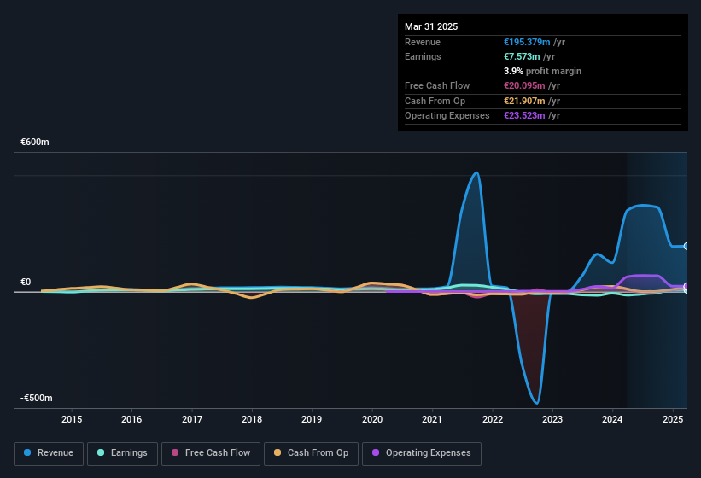701x478 pixels.
Task: Click the 2023 x-axis label
Action: (x=552, y=419)
